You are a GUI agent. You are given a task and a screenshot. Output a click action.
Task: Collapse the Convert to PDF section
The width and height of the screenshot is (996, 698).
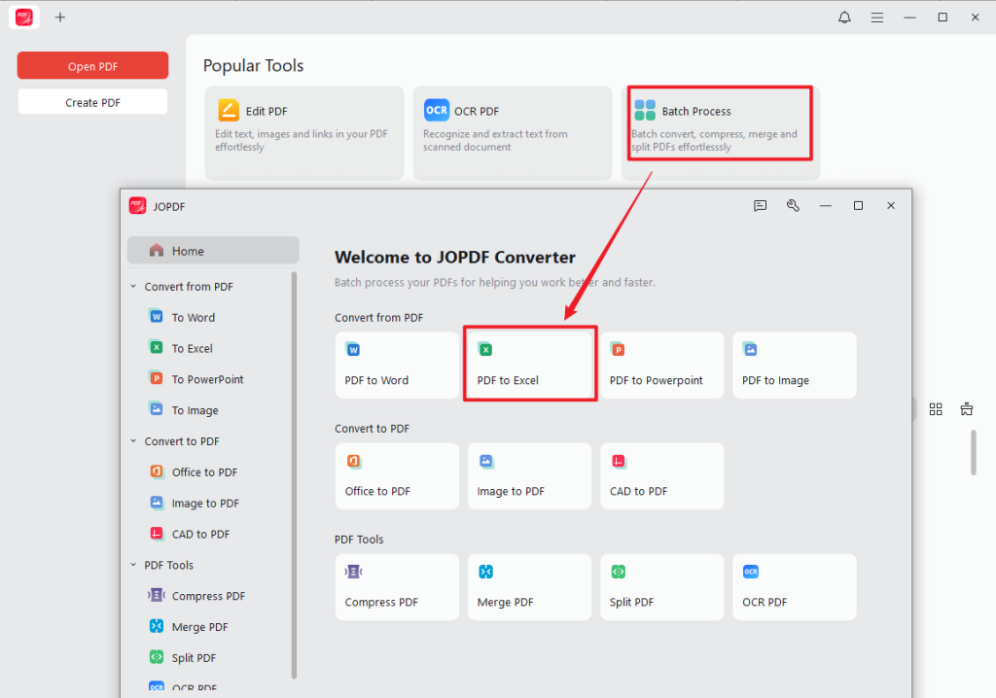pyautogui.click(x=133, y=440)
